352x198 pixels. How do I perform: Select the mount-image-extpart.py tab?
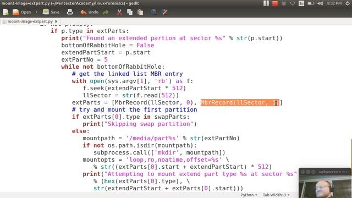[x=30, y=21]
